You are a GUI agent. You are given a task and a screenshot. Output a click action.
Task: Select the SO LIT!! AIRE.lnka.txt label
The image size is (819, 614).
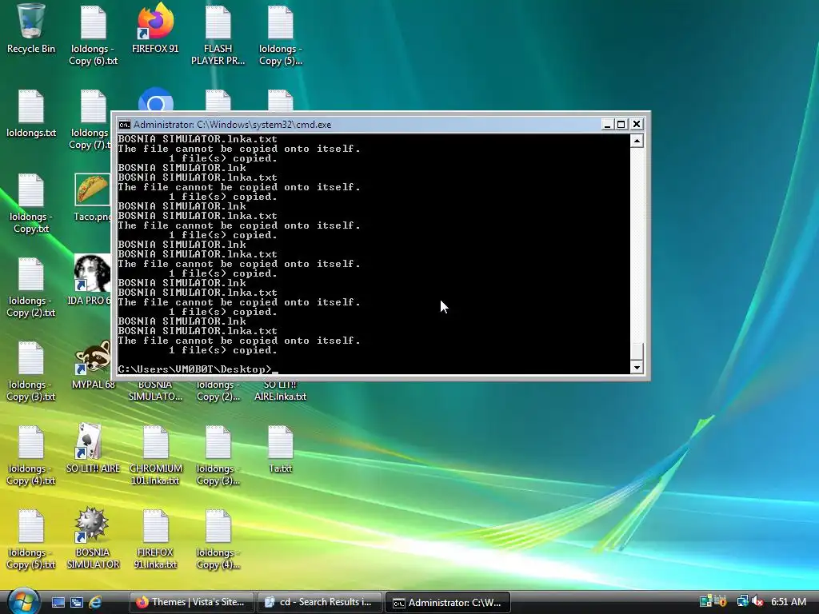(x=281, y=390)
